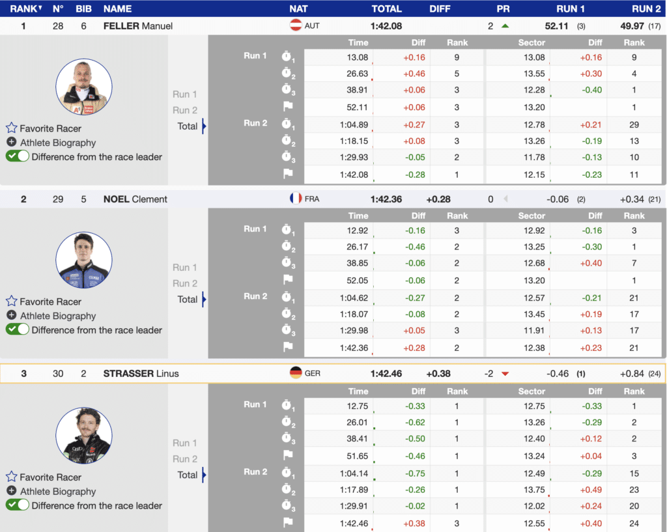Click the Favorite Racer star for Feller
This screenshot has width=667, height=532.
tap(12, 128)
